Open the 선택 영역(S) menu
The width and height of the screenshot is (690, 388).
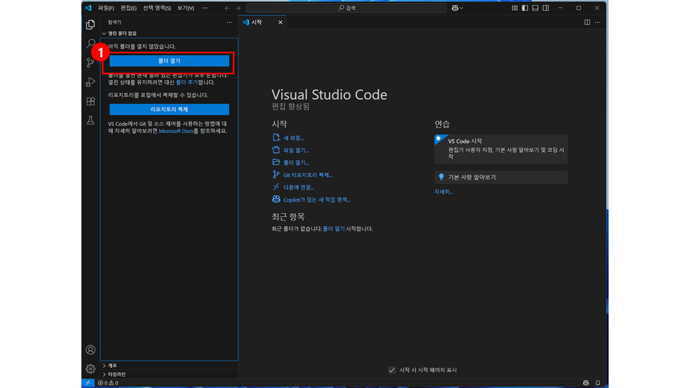pyautogui.click(x=157, y=8)
